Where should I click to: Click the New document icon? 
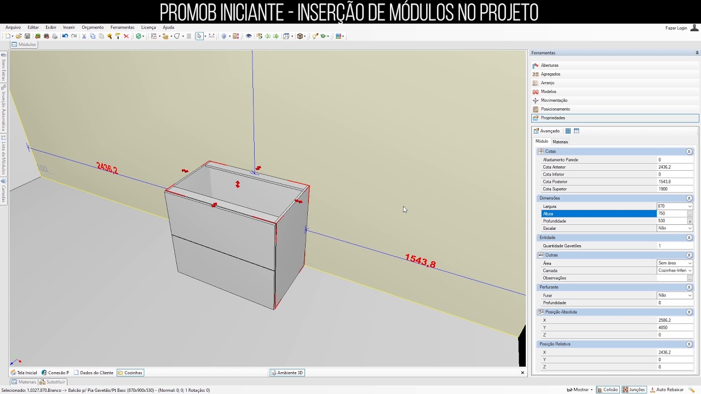(8, 36)
